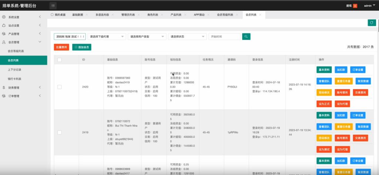Open 上下分记录 in the sidebar
The width and height of the screenshot is (379, 175).
coord(23,70)
